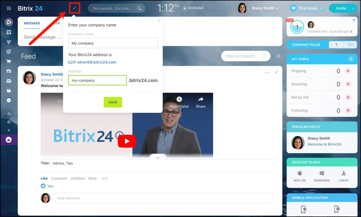Open the Messenger icon in the sidebar

(9, 22)
